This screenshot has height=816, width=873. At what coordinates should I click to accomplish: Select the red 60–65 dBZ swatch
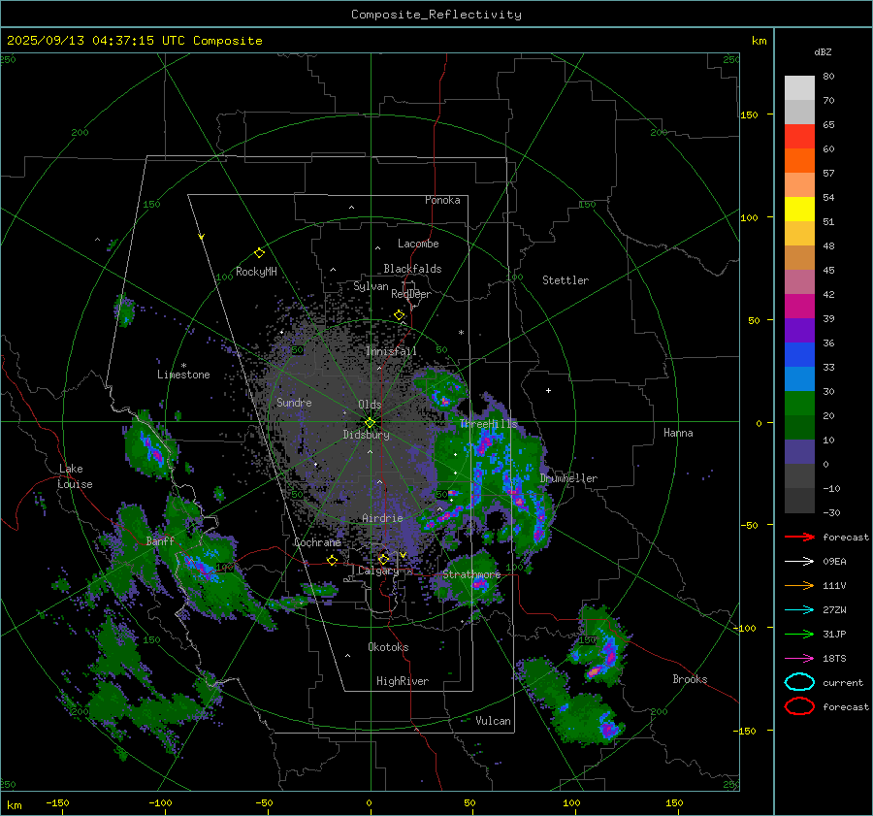tap(799, 137)
